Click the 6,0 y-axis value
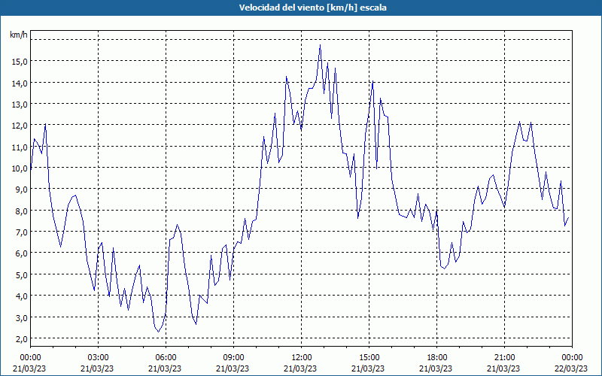The image size is (602, 376). click(21, 253)
